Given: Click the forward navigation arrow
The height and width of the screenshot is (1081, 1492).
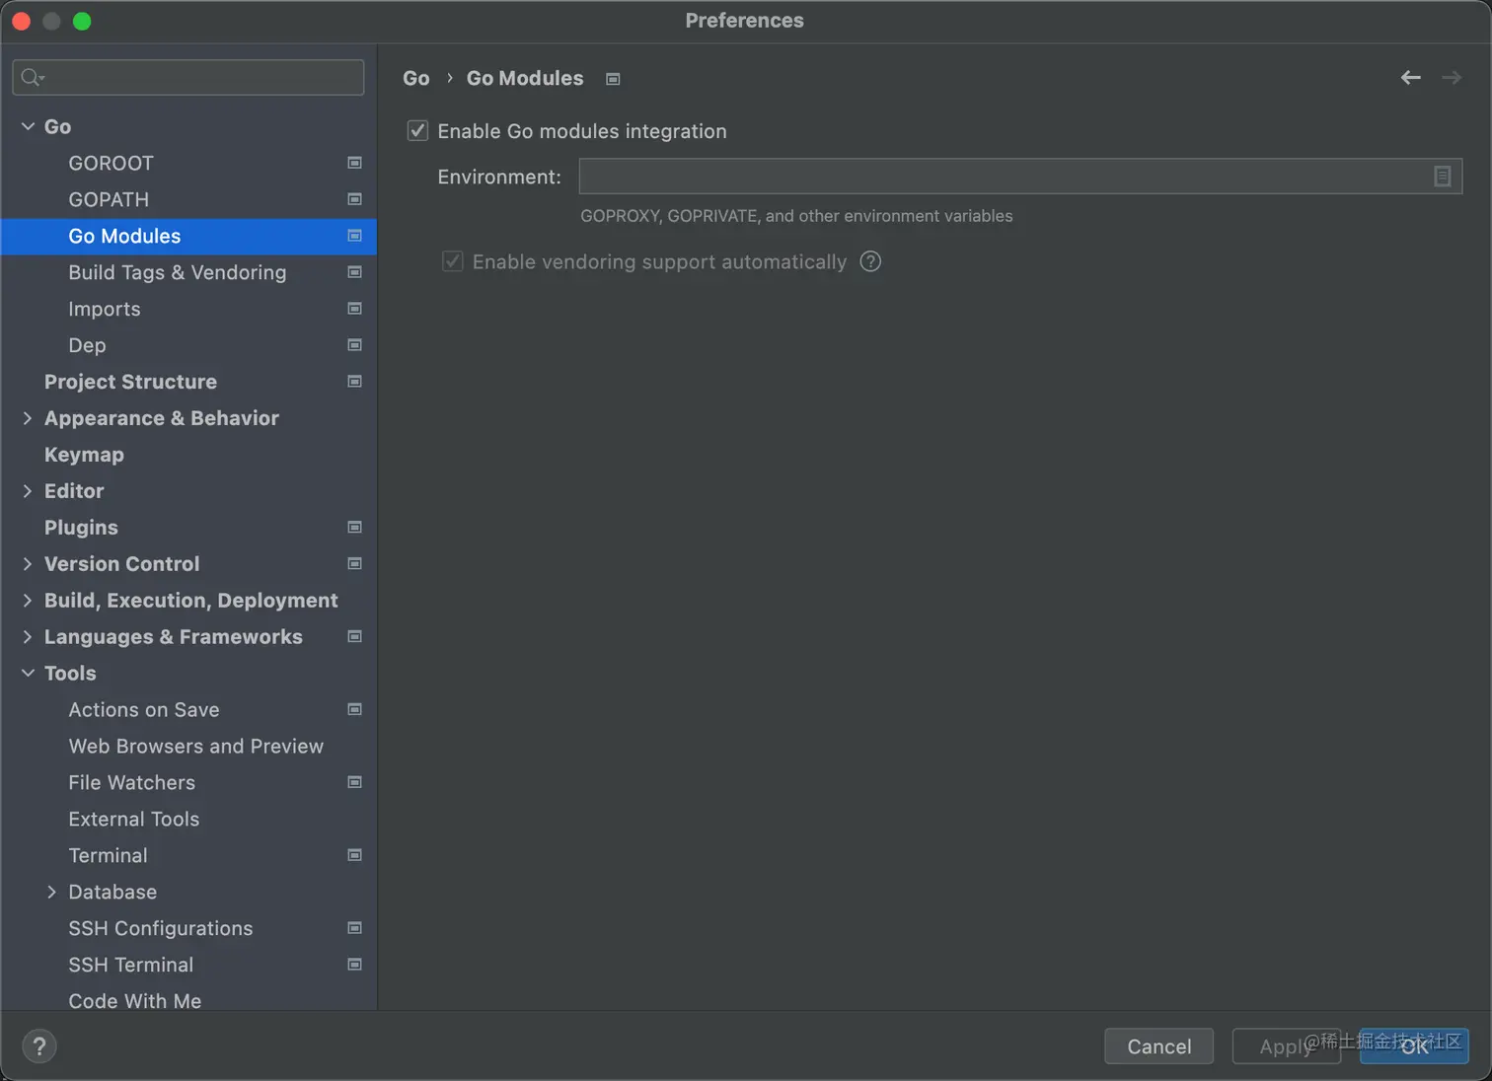Looking at the screenshot, I should point(1451,78).
